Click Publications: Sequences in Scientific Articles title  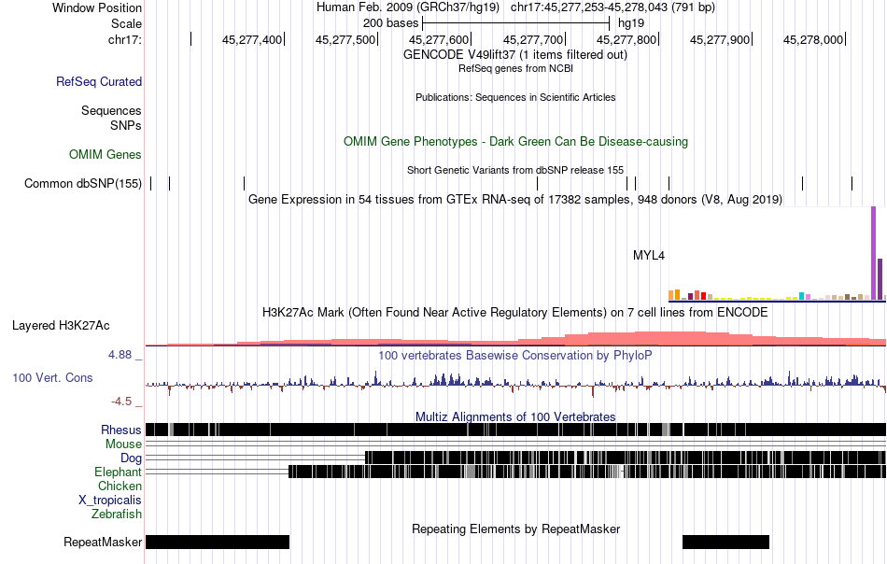(x=515, y=97)
